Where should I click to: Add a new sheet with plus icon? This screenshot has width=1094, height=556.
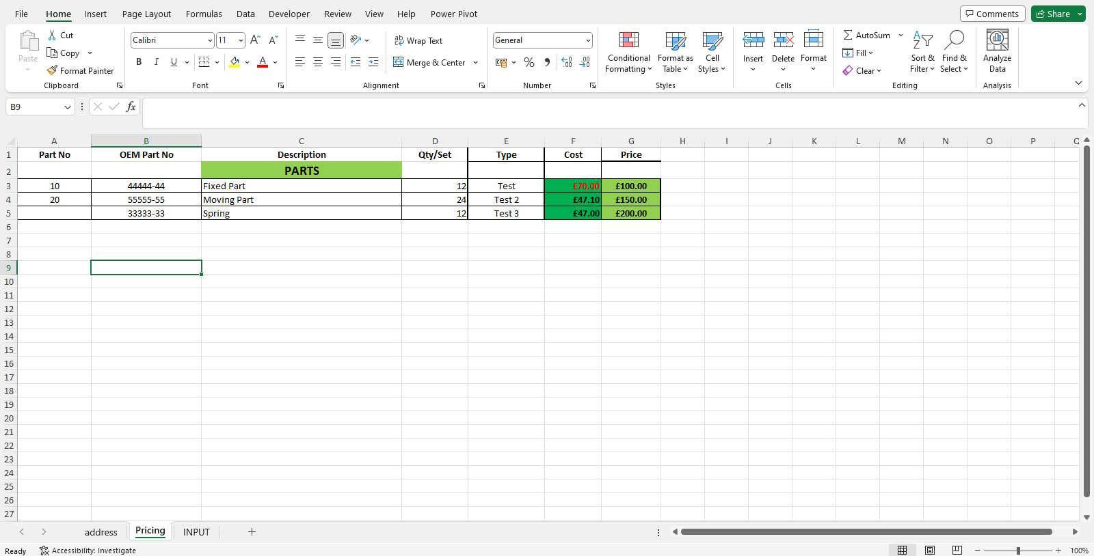pyautogui.click(x=252, y=531)
